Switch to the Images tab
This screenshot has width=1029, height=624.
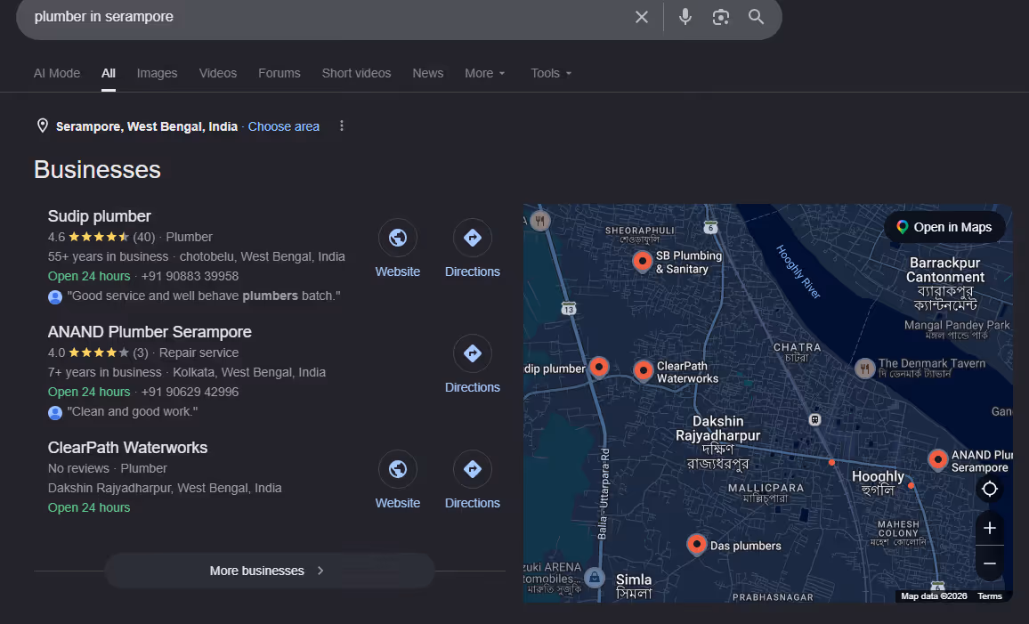pos(157,74)
